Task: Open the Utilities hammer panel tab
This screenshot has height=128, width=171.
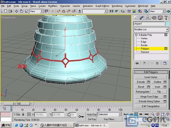Action: coord(166,18)
